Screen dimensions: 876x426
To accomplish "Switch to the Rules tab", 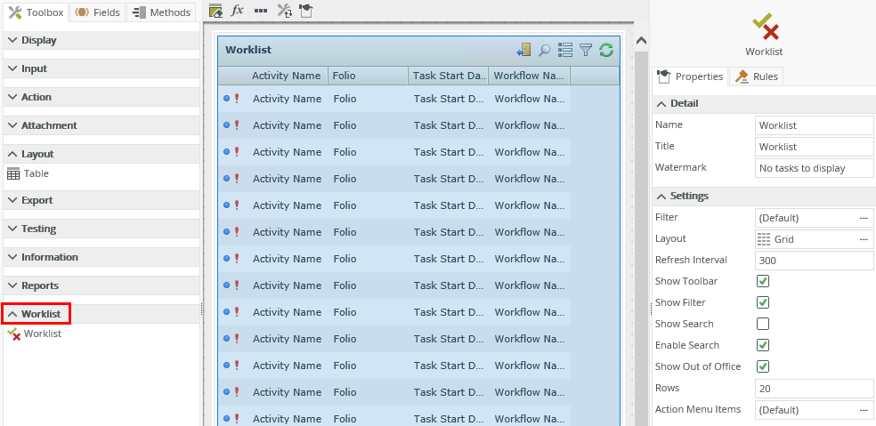I will coord(757,76).
